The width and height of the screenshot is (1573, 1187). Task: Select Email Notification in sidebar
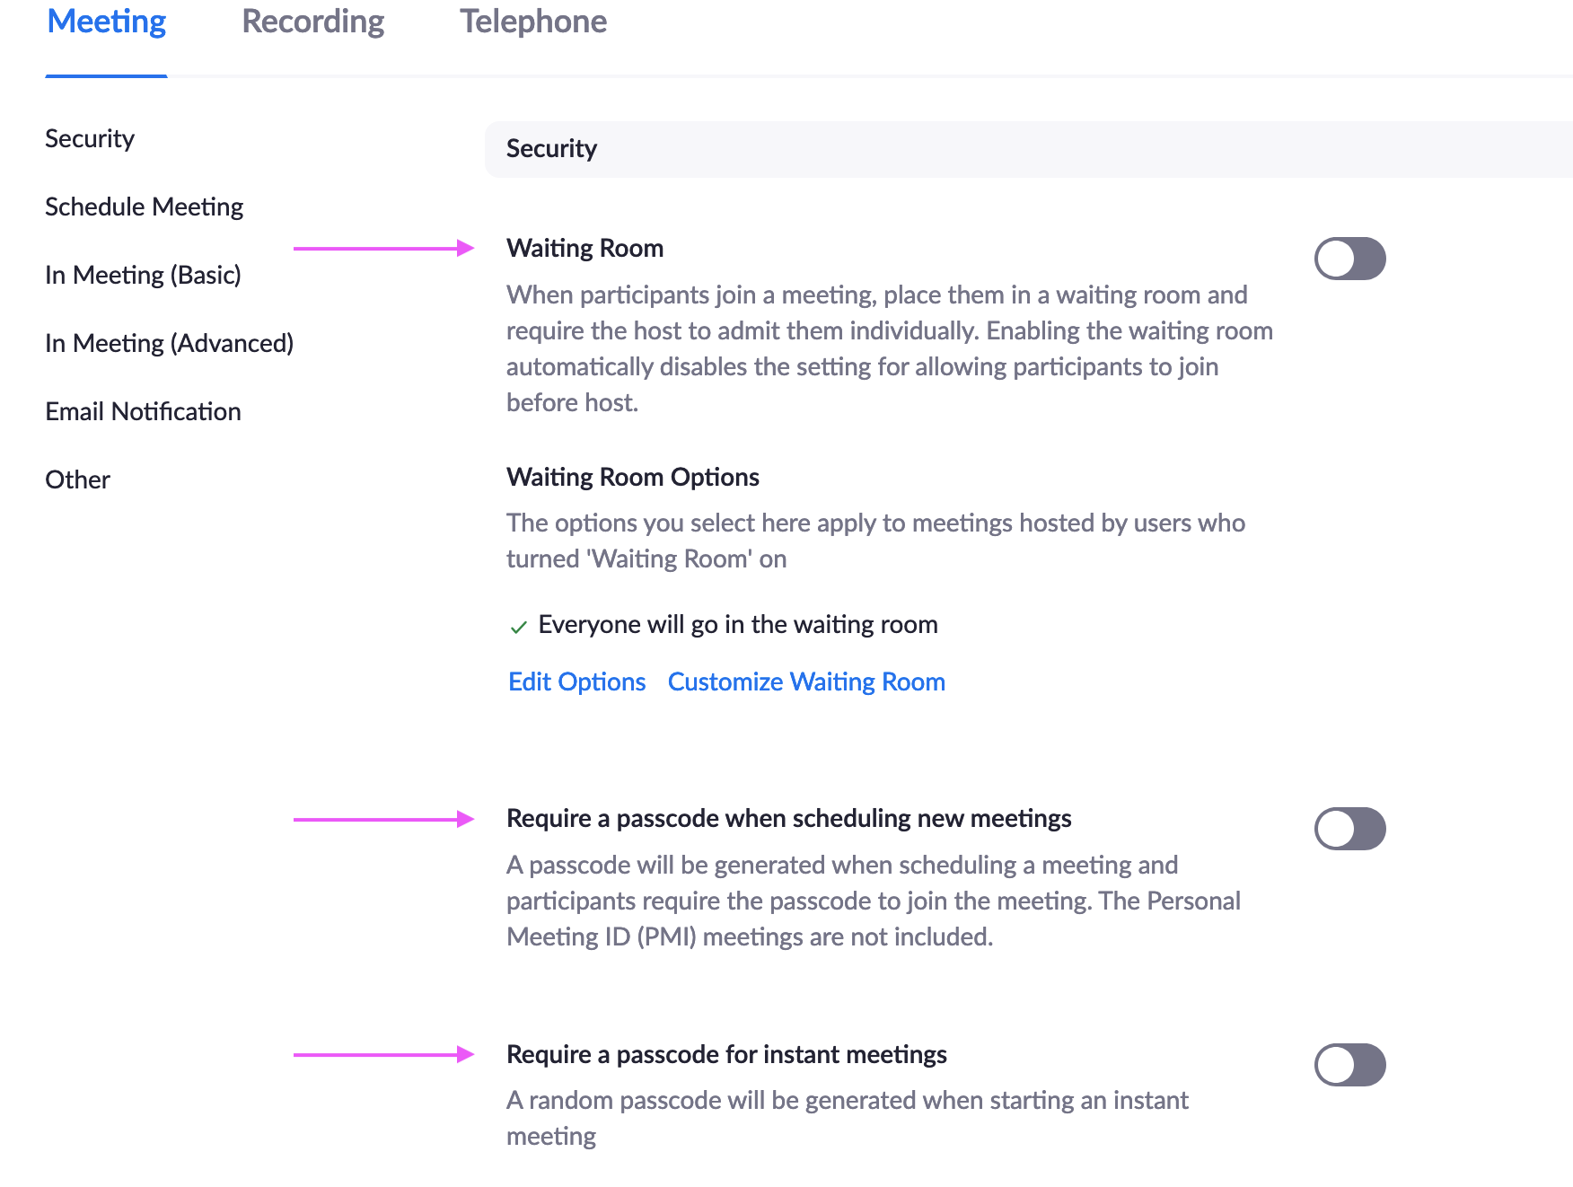tap(143, 411)
